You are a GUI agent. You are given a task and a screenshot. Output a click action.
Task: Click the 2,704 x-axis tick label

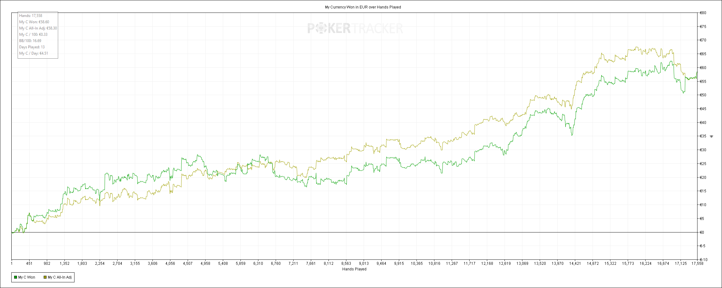[x=117, y=264]
